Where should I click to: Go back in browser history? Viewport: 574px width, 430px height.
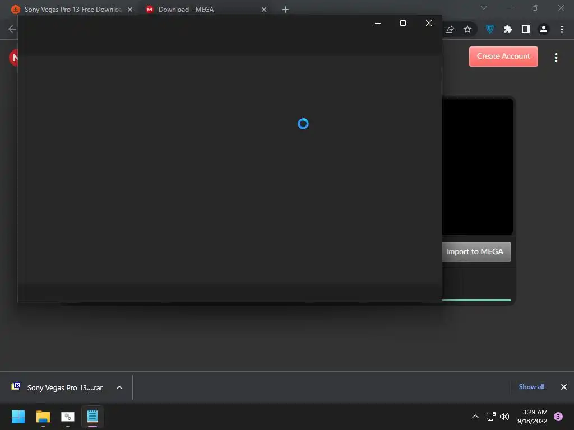pyautogui.click(x=12, y=29)
